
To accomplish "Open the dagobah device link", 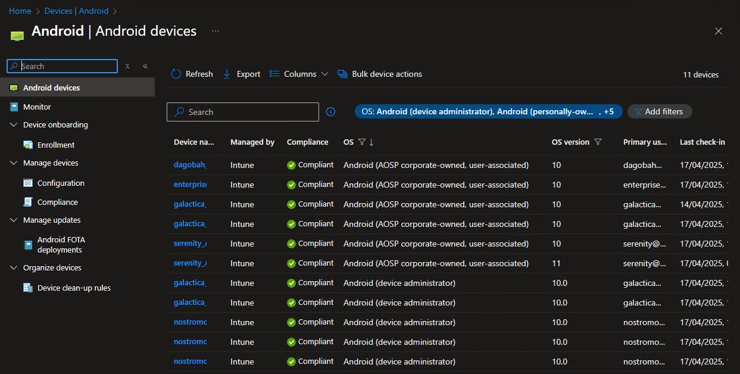I will pyautogui.click(x=189, y=165).
